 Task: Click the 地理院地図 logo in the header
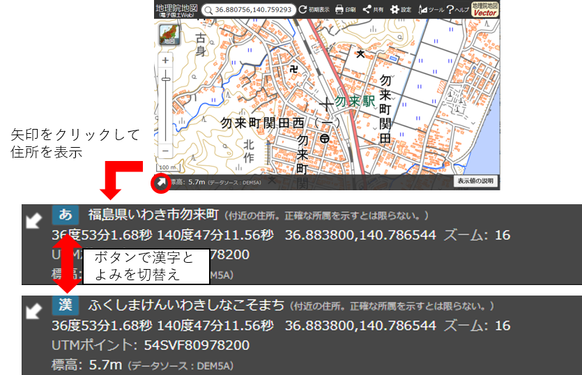coord(176,10)
